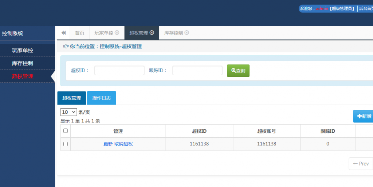
Task: Switch to the 操作日志 tab
Action: [x=101, y=98]
